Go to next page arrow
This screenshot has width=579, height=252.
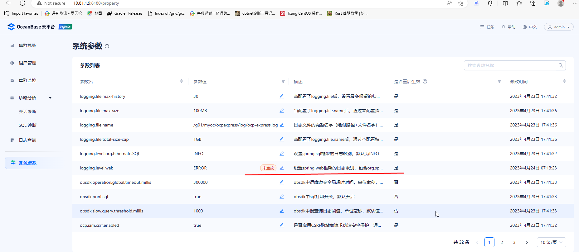pos(527,242)
